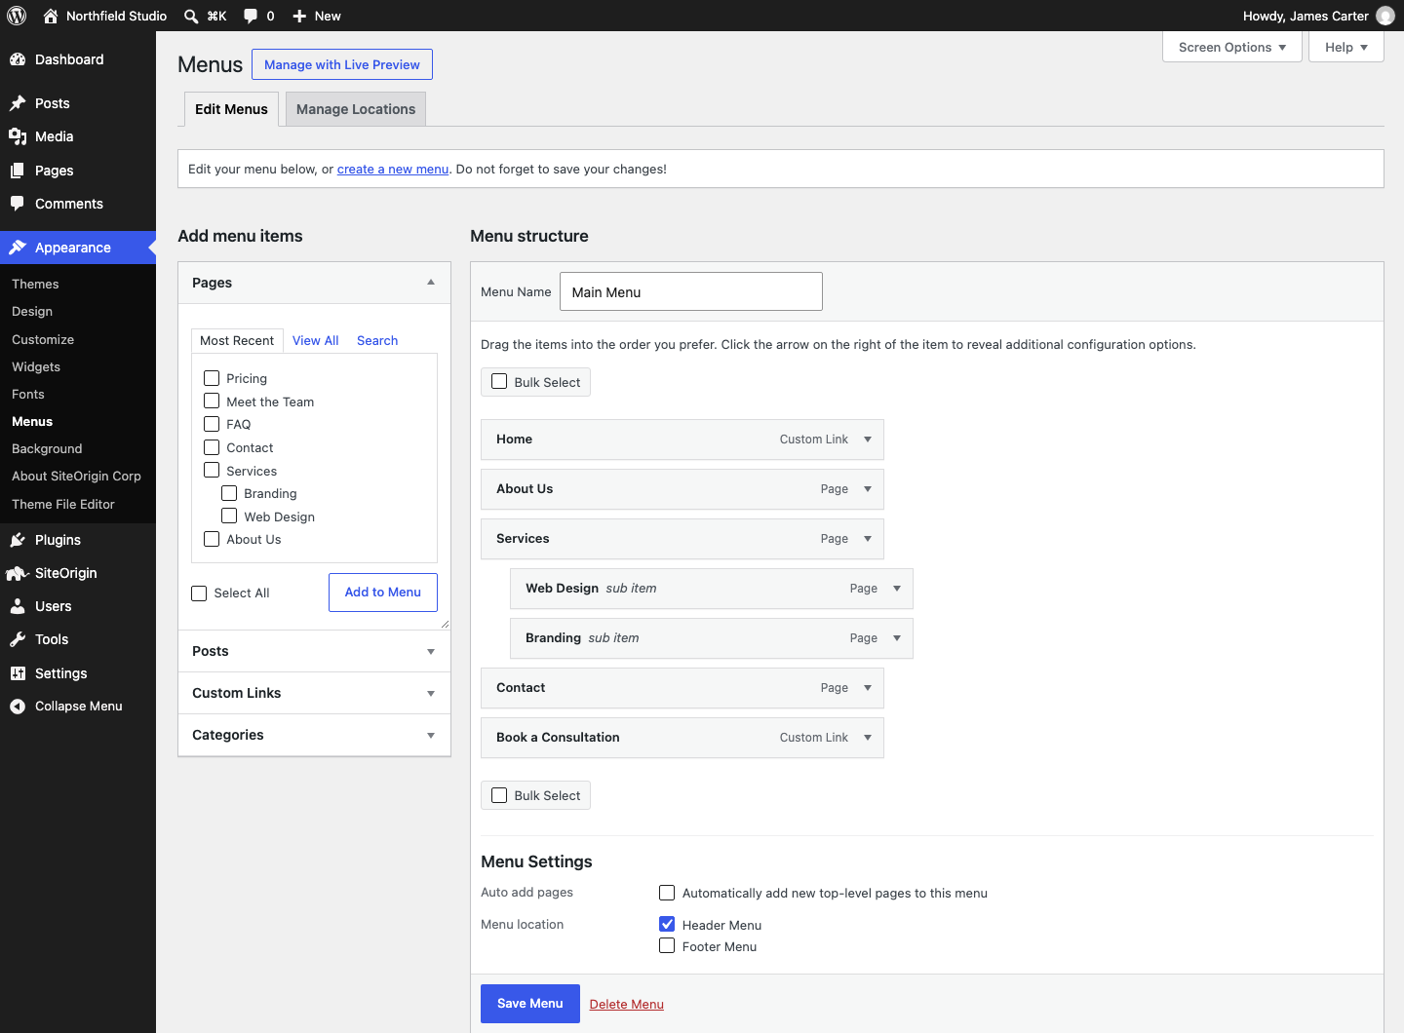
Task: Switch to the Manage Locations tab
Action: pos(356,109)
